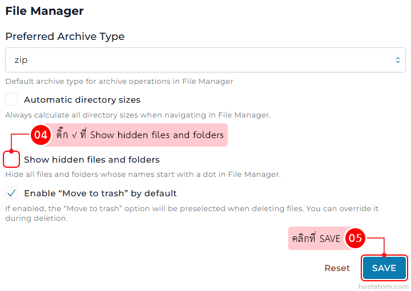Click the Automatic directory sizes label
The height and width of the screenshot is (291, 411).
pyautogui.click(x=82, y=100)
